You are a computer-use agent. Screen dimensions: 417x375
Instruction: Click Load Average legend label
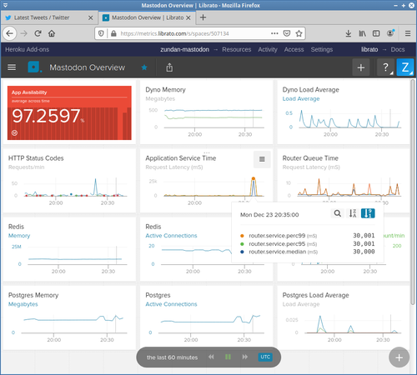(301, 98)
